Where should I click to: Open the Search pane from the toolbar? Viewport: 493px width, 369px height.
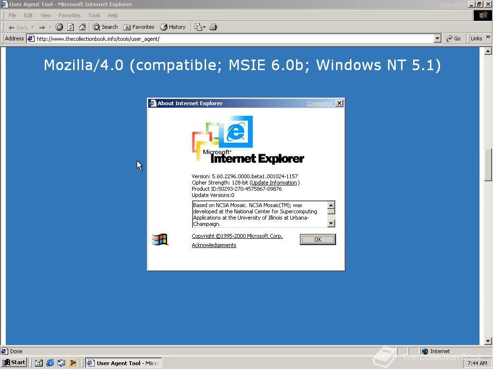point(105,27)
